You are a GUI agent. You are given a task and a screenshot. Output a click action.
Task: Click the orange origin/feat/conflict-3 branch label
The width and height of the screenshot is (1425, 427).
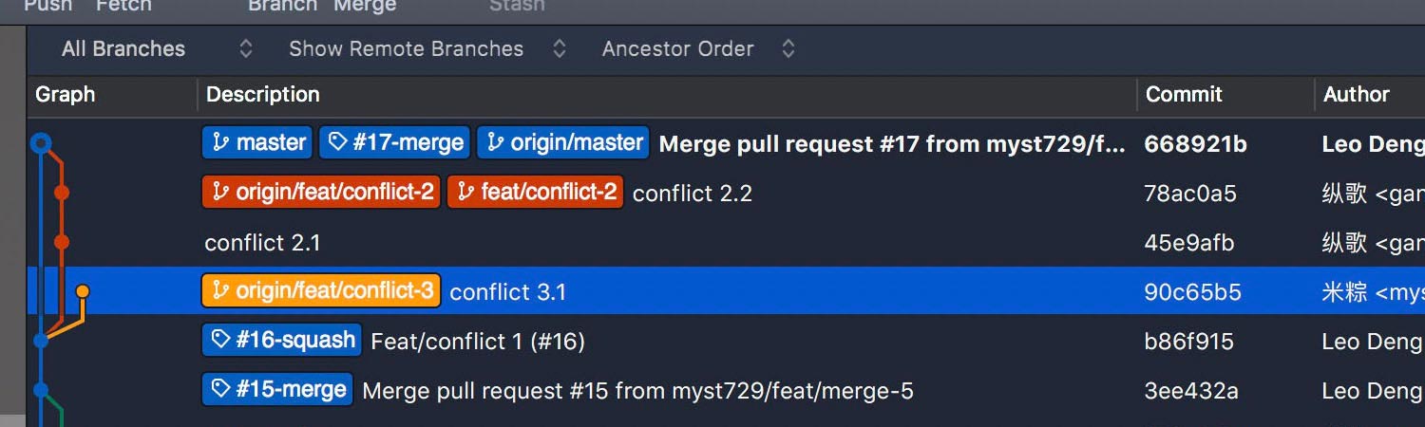pos(321,291)
